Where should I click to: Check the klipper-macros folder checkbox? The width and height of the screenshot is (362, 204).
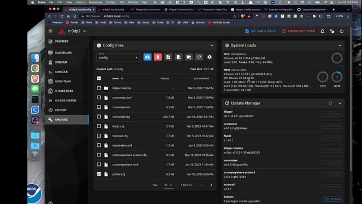(x=99, y=88)
